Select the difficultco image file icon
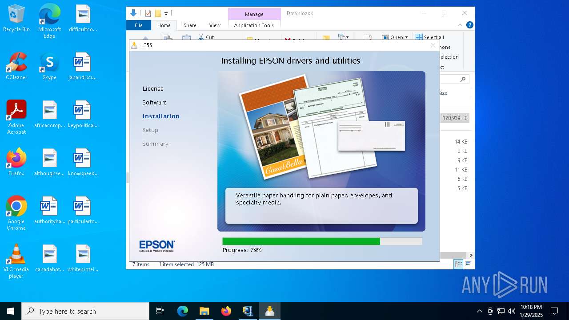 coord(83,19)
